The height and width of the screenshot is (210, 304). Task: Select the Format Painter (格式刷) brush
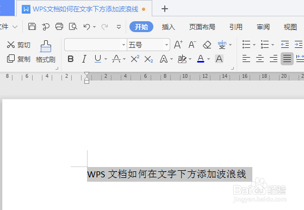tap(46, 52)
